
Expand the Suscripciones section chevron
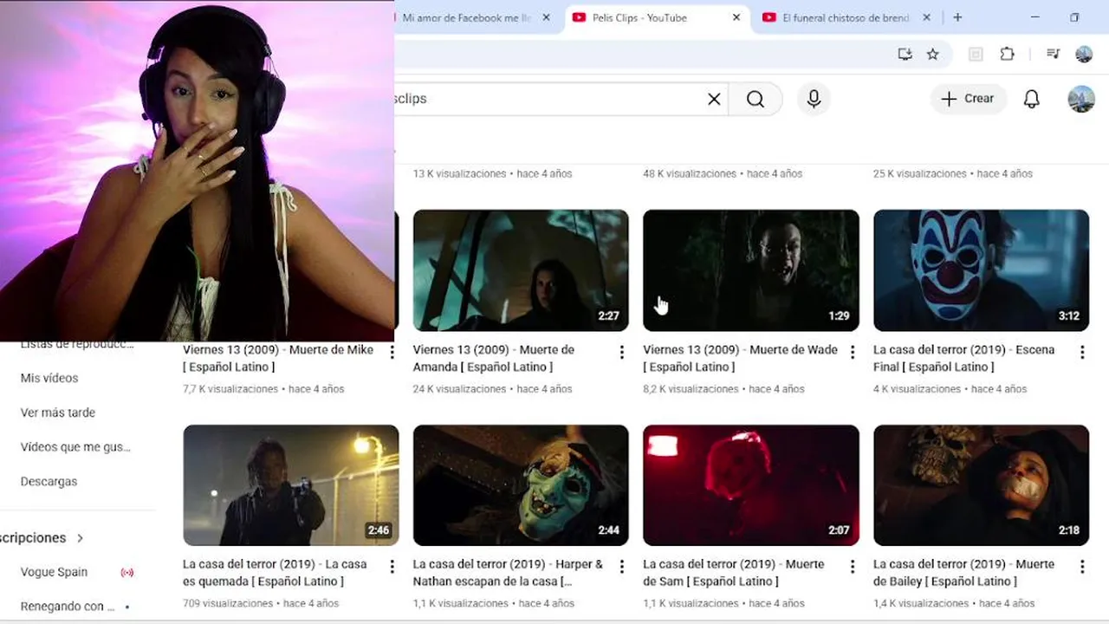click(80, 538)
